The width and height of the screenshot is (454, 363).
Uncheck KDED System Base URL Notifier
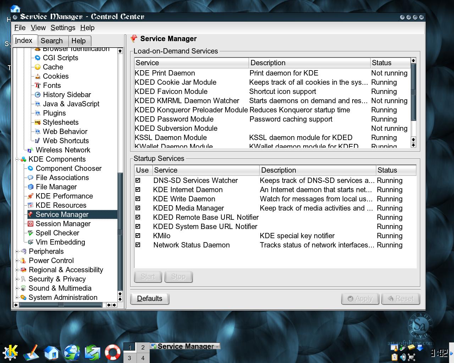(x=138, y=227)
